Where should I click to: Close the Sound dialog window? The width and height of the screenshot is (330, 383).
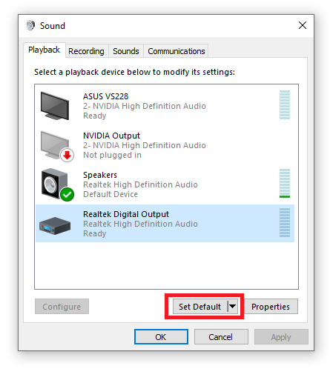coord(303,25)
